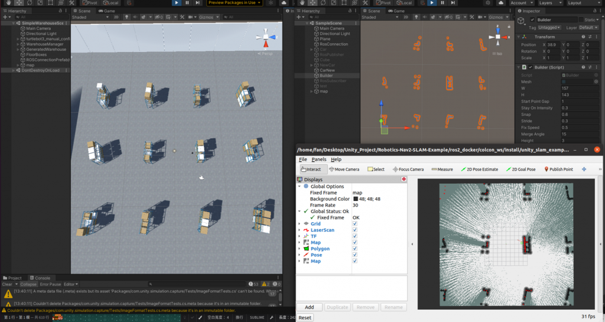Click the Background Color swatch
Screen dimensions: 605x322
[x=355, y=199]
